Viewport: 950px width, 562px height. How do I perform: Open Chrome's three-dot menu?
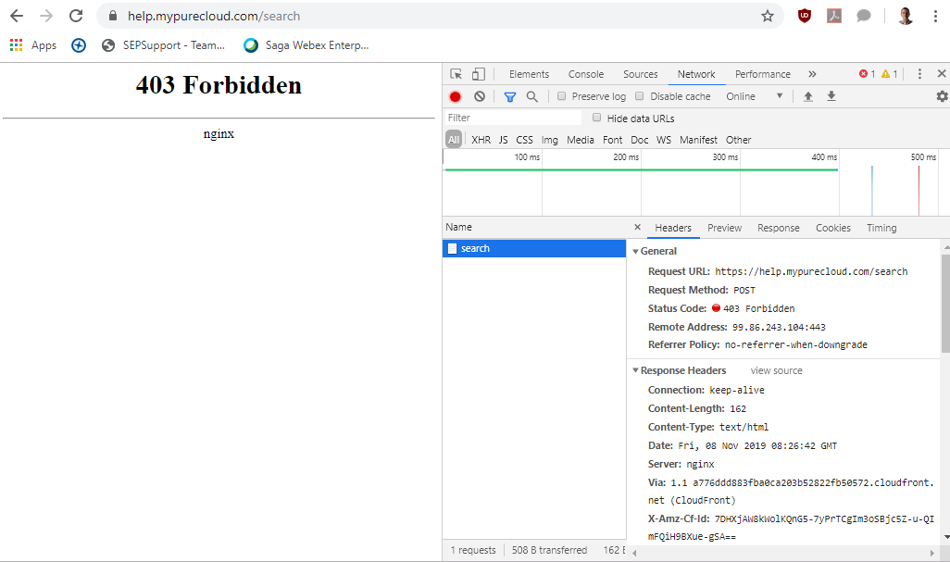click(x=935, y=17)
